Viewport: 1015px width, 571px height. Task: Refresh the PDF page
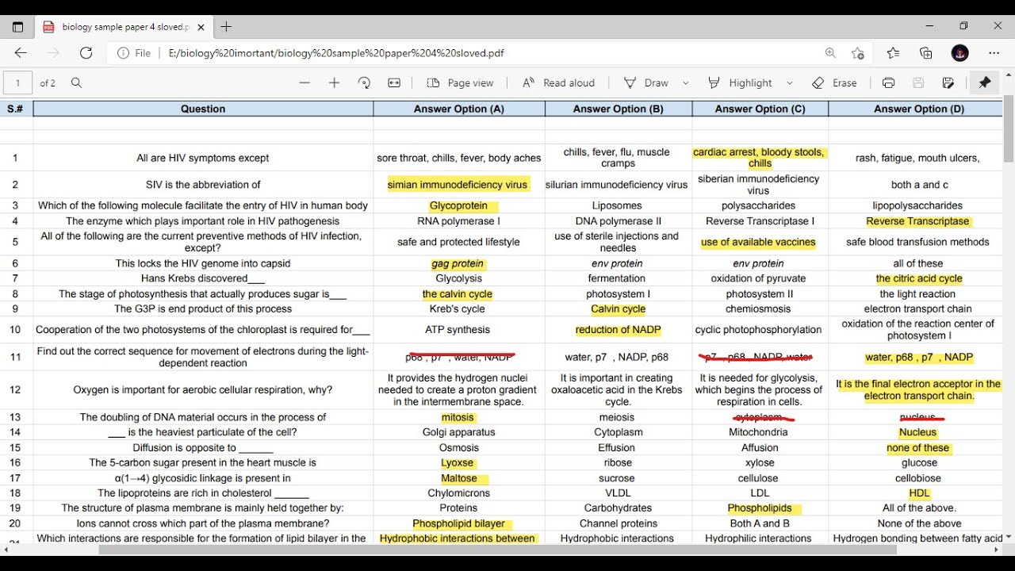tap(86, 53)
